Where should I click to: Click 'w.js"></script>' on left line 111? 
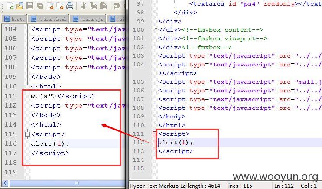(x=63, y=96)
